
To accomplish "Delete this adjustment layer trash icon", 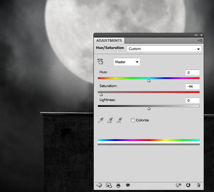I will pyautogui.click(x=198, y=185).
